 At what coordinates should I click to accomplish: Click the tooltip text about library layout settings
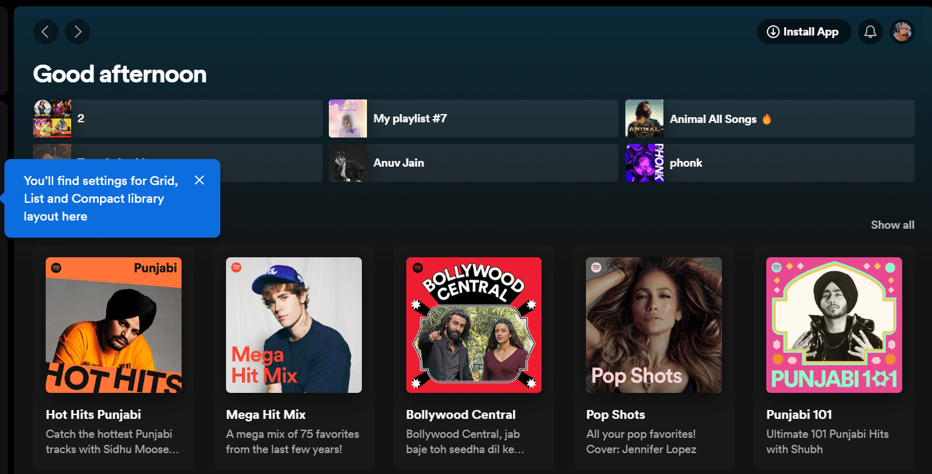101,198
